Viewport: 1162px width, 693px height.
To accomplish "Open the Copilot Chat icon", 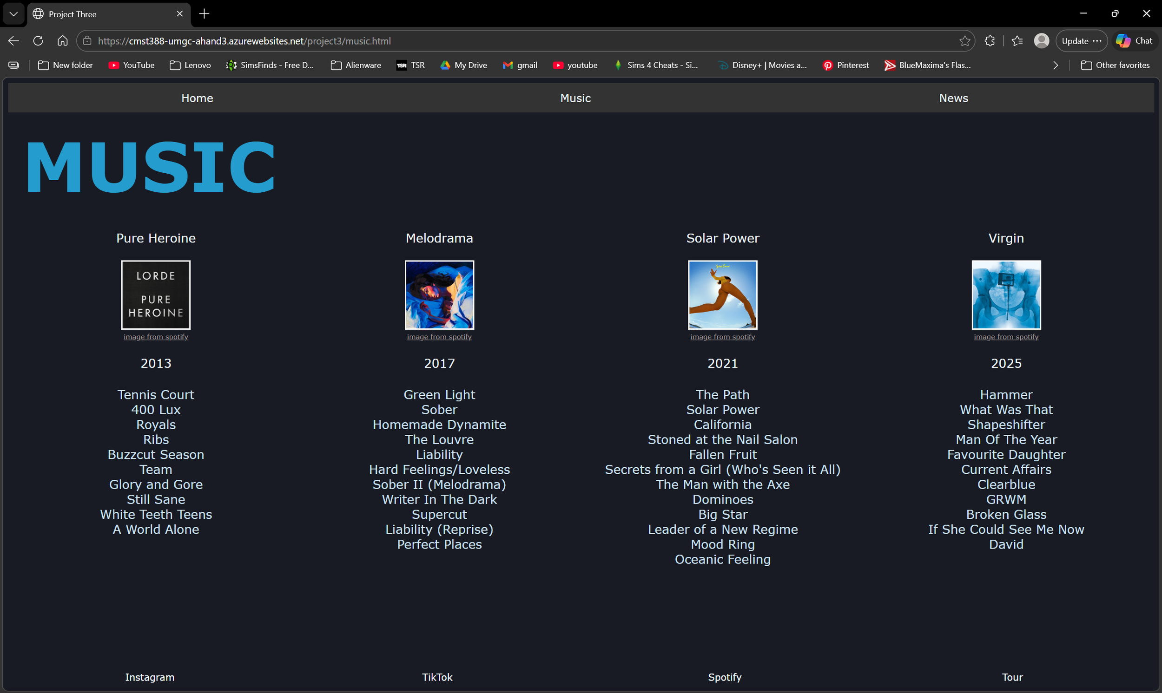I will pos(1135,40).
